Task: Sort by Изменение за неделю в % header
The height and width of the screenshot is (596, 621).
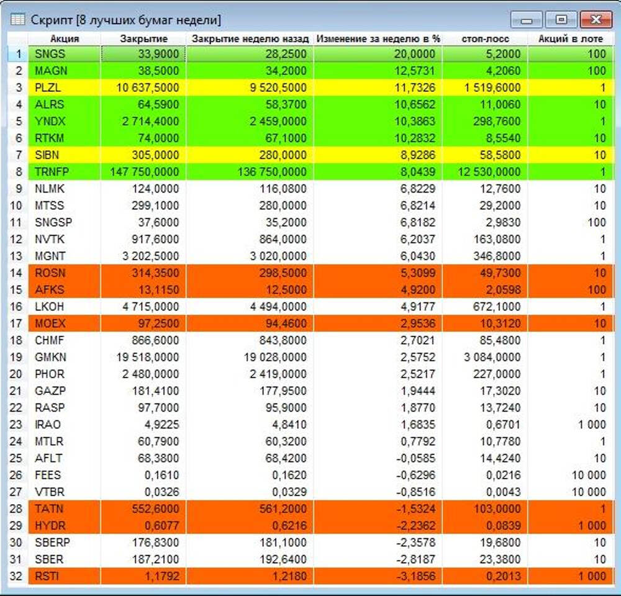Action: click(x=378, y=38)
